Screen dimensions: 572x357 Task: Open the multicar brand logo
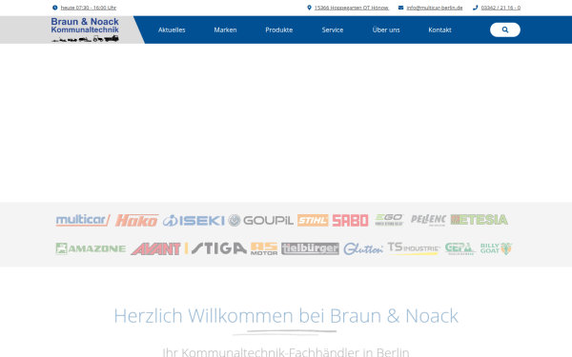point(83,221)
